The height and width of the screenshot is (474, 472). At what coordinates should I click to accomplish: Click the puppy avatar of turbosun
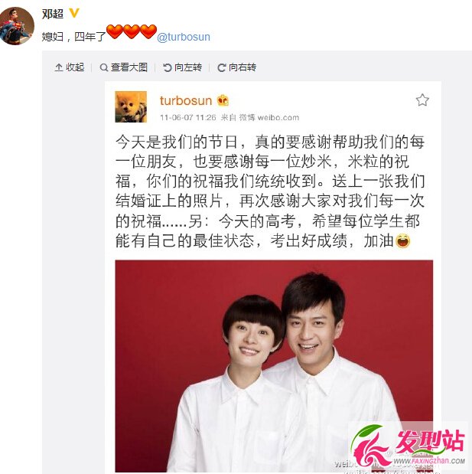131,106
